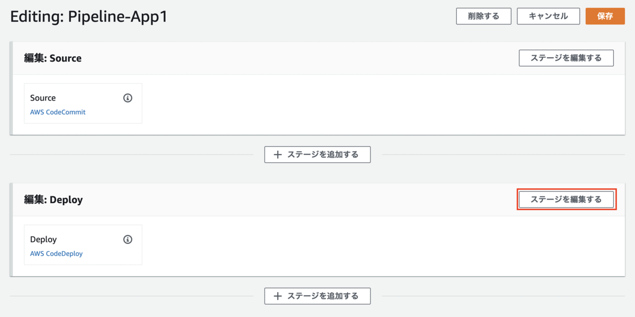Click the 編集: Deploy stage header
Image resolution: width=635 pixels, height=317 pixels.
[x=53, y=200]
